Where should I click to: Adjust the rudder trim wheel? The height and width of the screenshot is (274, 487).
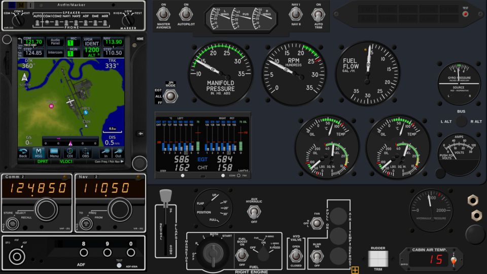pos(378,258)
